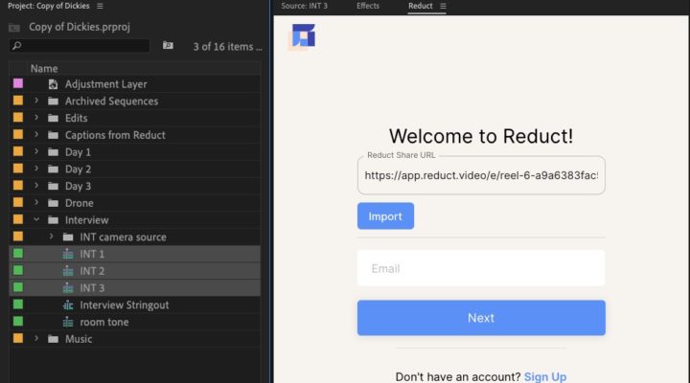Select the Interview Stringout sequence
Viewport: 690px width, 383px height.
tap(125, 304)
